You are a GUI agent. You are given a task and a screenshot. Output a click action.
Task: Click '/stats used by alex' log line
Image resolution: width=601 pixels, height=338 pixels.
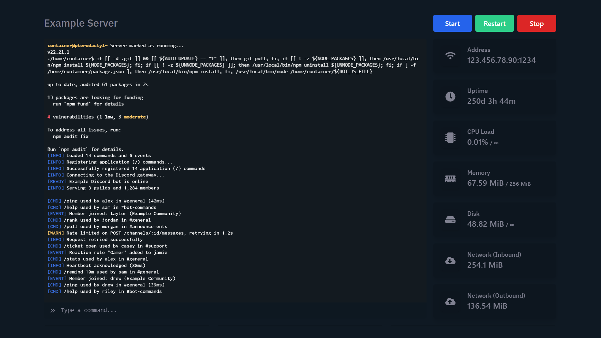(x=98, y=259)
